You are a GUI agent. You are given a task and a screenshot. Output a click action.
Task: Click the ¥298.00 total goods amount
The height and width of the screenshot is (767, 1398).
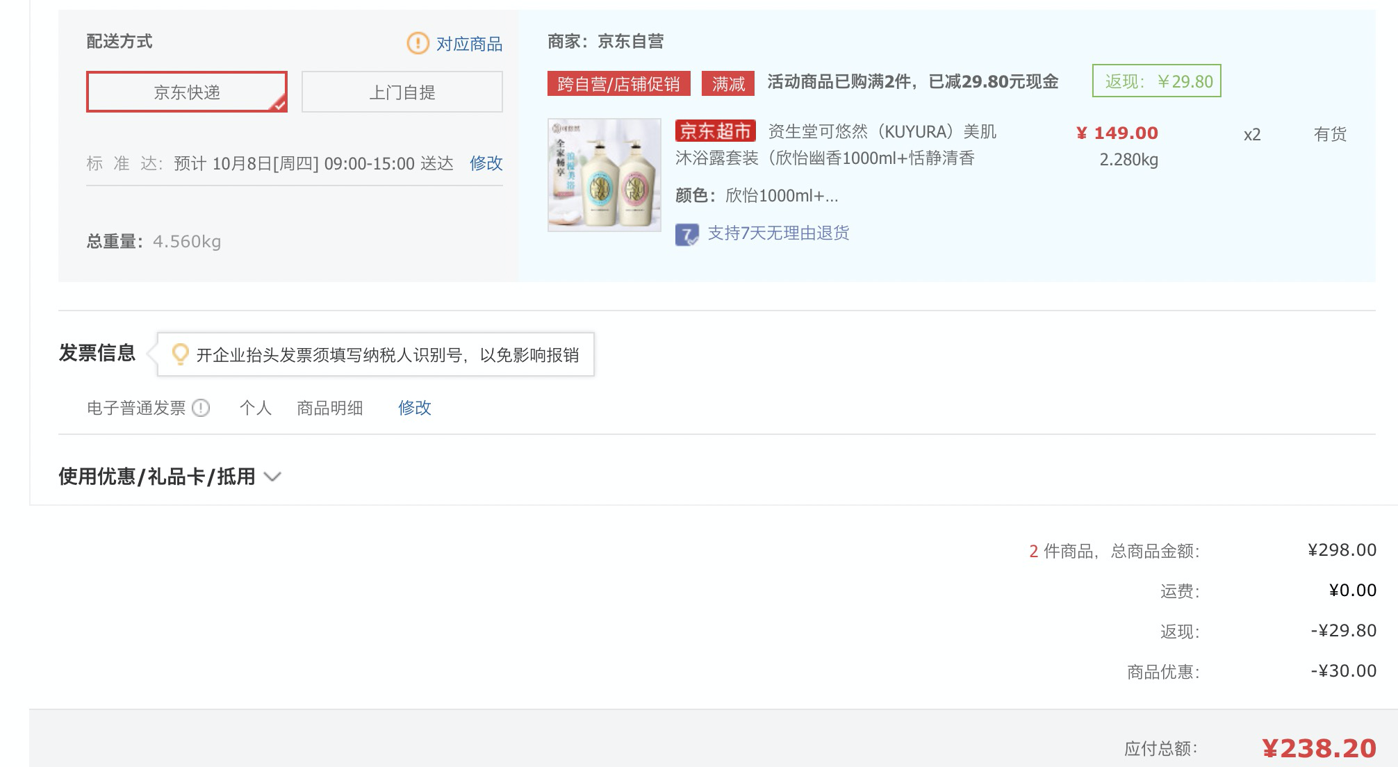click(1342, 550)
